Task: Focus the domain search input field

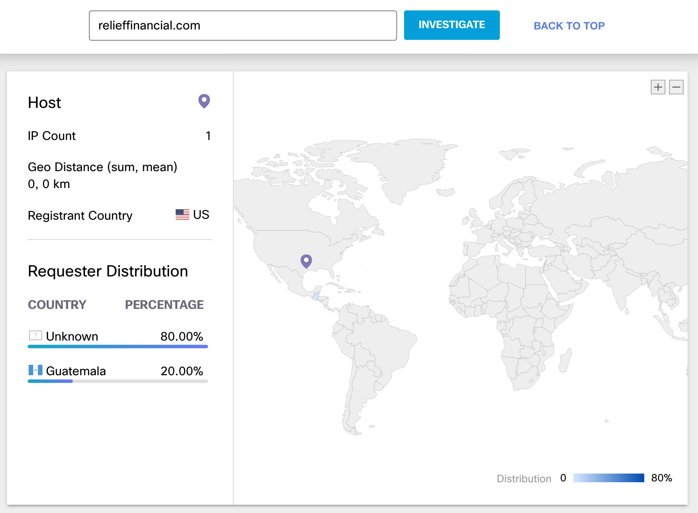Action: tap(243, 26)
